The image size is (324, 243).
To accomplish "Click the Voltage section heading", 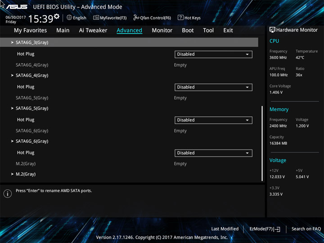I will pos(278,160).
